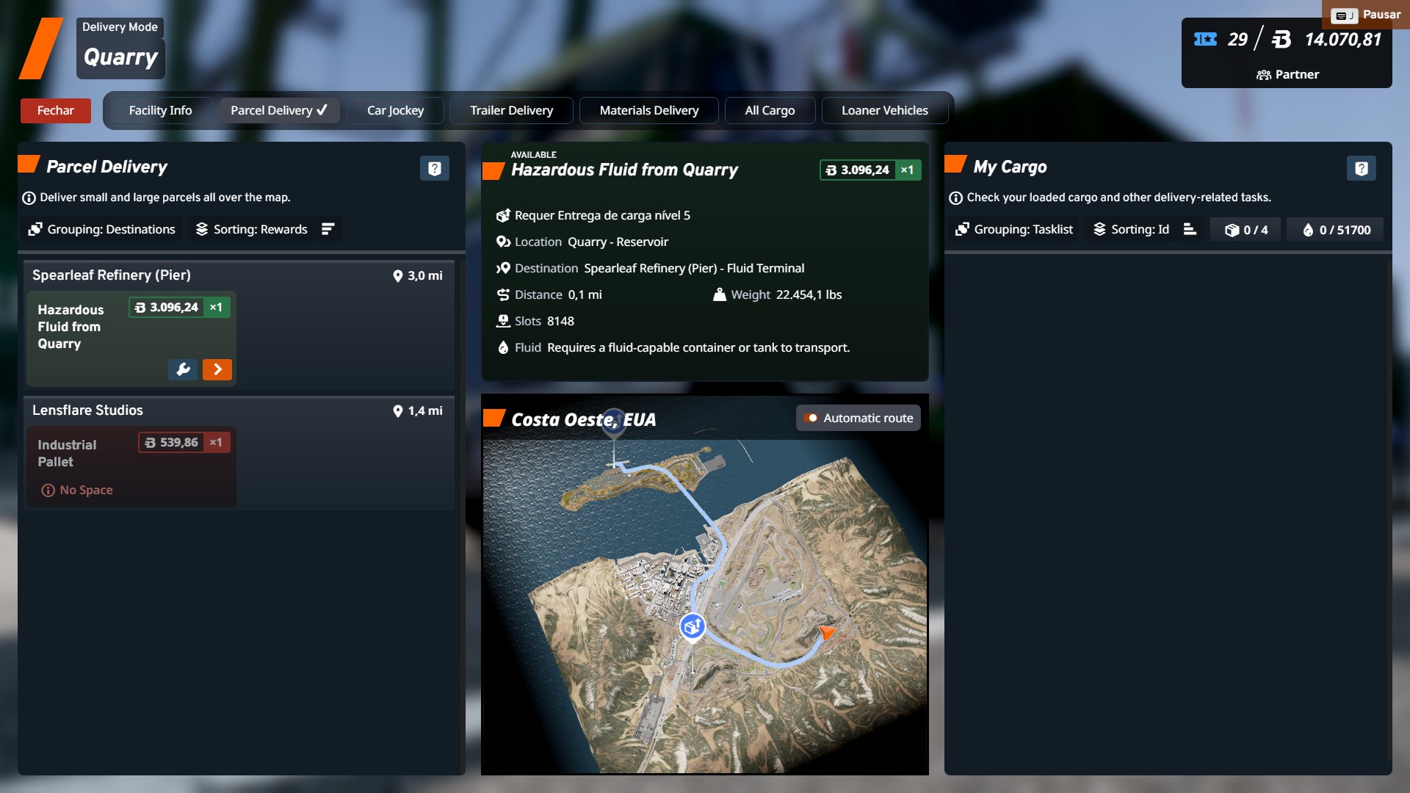The width and height of the screenshot is (1410, 793).
Task: Click the orange arrow on Hazardous Fluid card
Action: pyautogui.click(x=217, y=369)
